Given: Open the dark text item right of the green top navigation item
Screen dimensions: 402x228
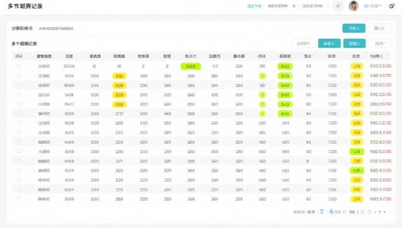Looking at the screenshot, I should point(277,6).
